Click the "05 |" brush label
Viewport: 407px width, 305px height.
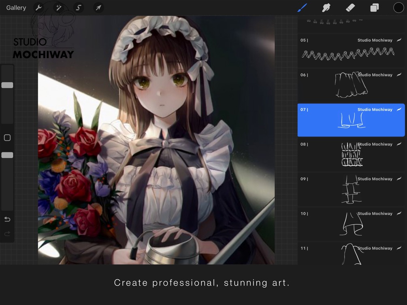pos(304,40)
